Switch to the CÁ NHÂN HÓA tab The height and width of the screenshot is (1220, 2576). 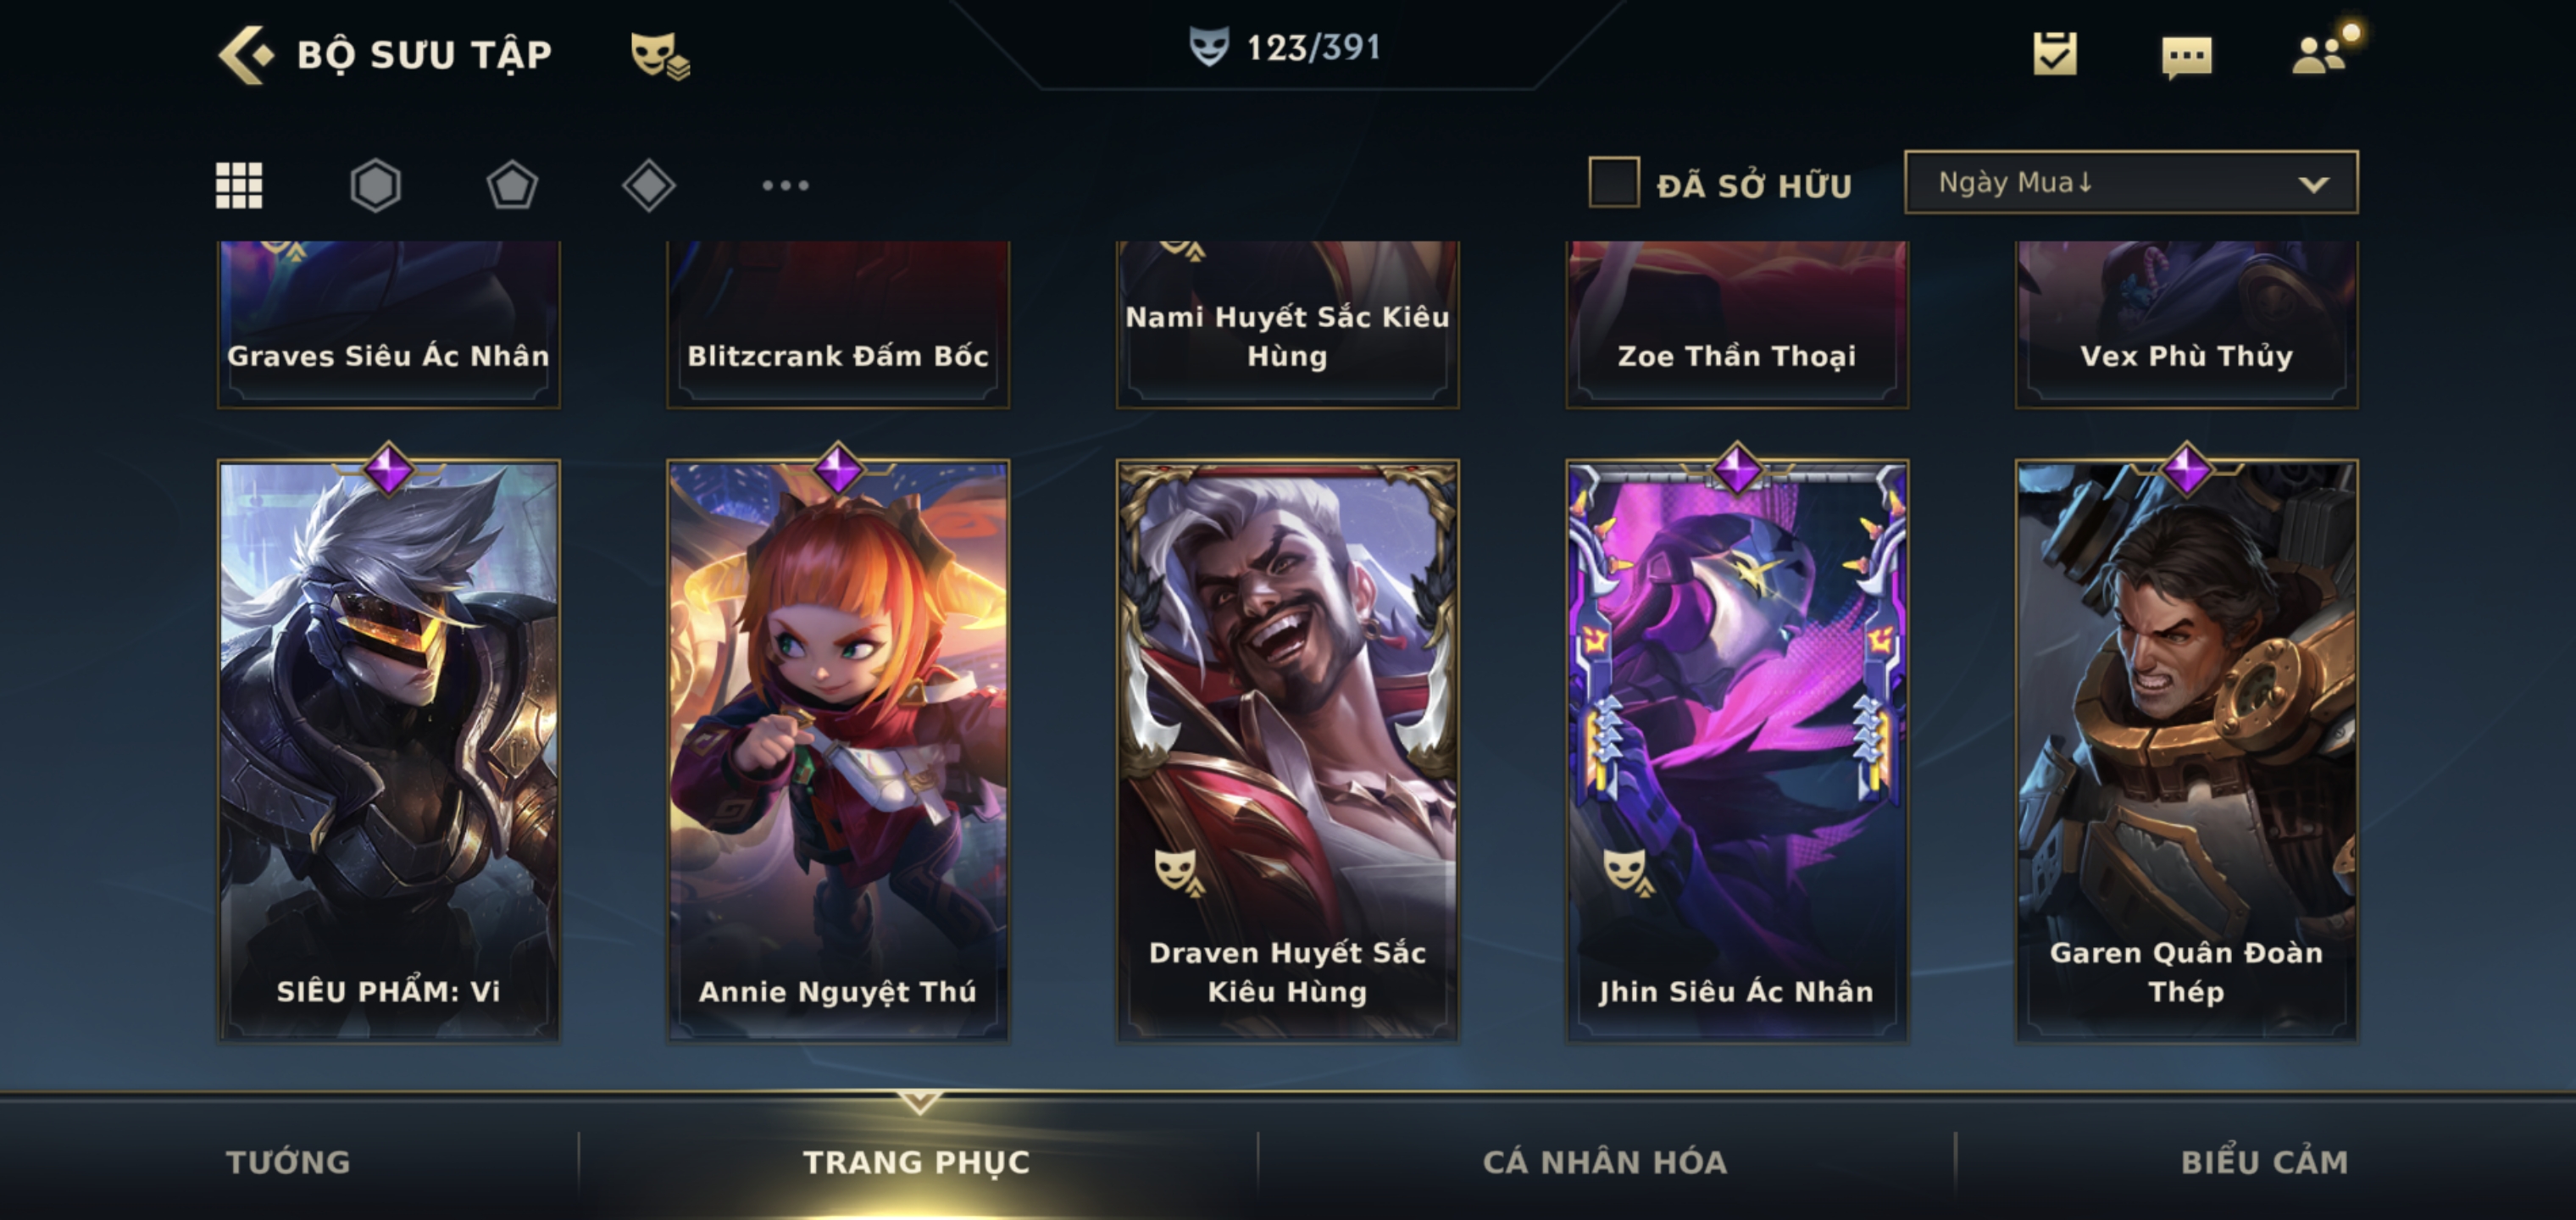click(x=1604, y=1162)
